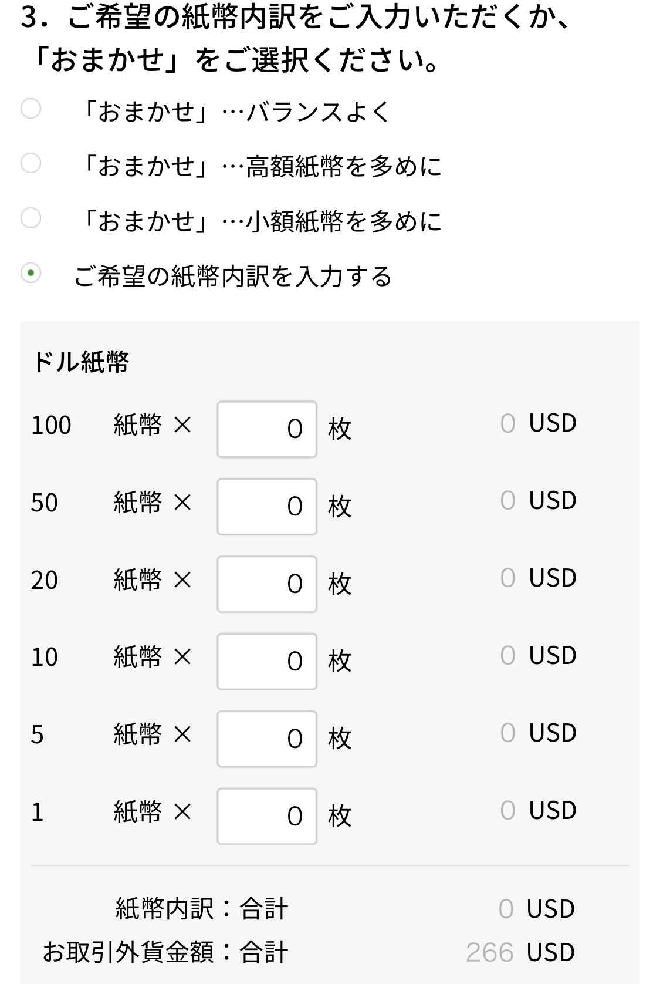
Task: Click the 100 dollar row USD subtotal
Action: [x=538, y=423]
